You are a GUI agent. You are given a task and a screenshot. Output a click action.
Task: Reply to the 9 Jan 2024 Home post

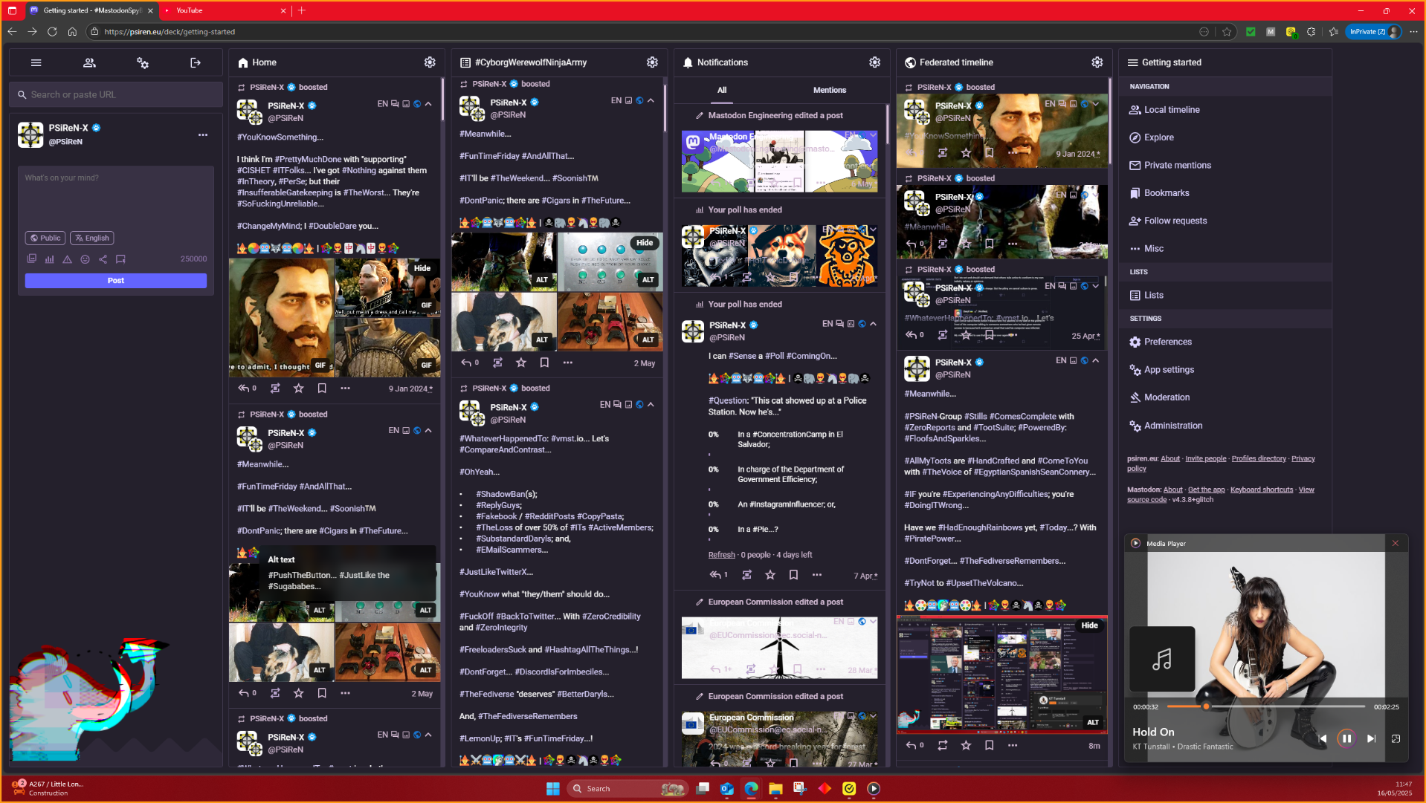tap(243, 389)
